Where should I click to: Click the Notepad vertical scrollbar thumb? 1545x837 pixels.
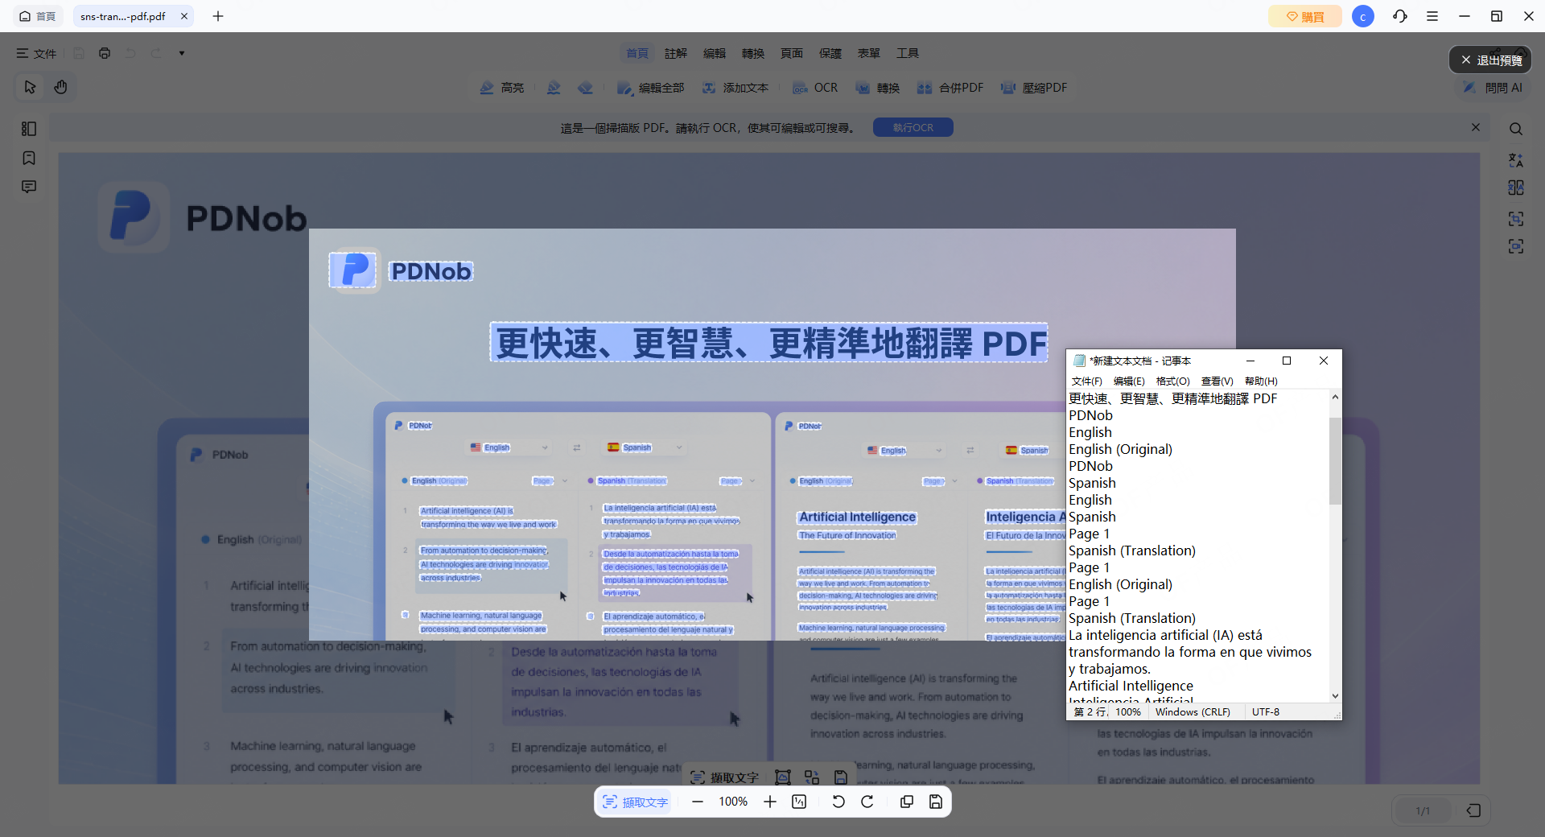[1335, 460]
